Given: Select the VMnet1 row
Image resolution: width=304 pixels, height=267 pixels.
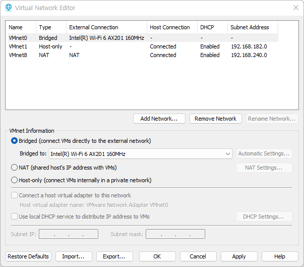Looking at the screenshot, I should click(143, 46).
